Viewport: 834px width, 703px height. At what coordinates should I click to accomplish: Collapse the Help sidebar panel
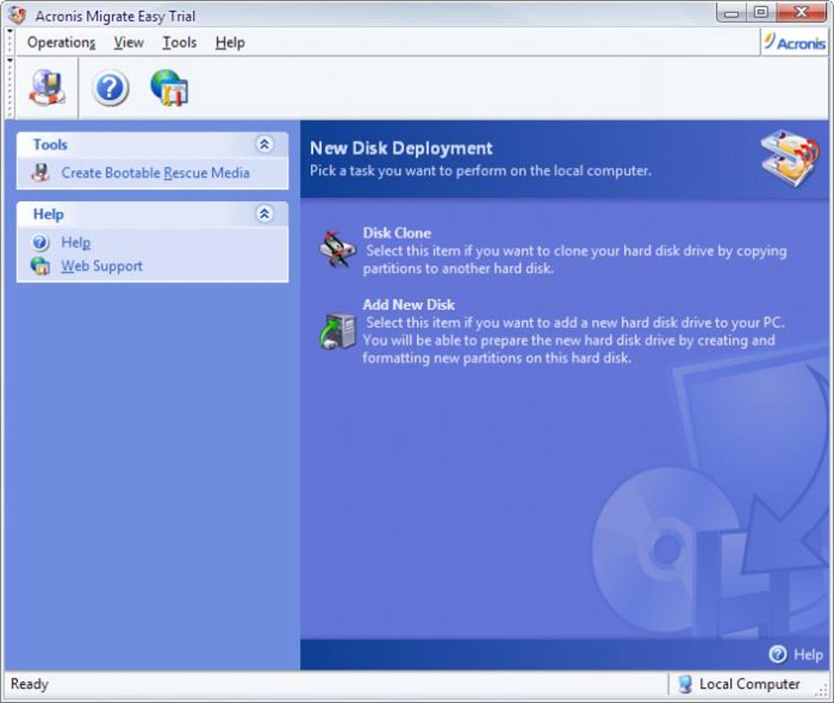point(264,214)
